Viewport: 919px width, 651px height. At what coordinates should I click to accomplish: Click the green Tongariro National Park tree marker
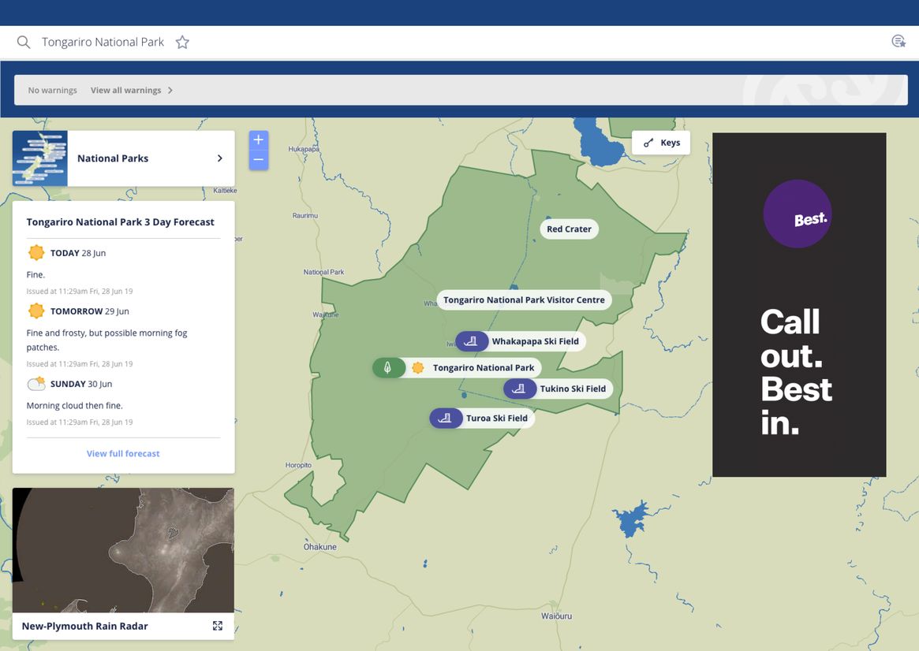coord(387,368)
